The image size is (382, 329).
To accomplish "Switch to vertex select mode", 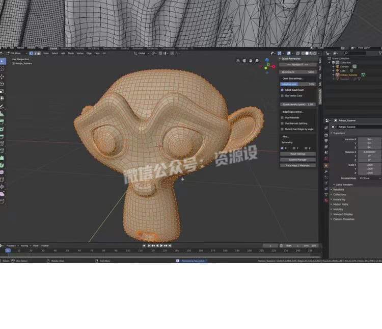I will [31, 53].
